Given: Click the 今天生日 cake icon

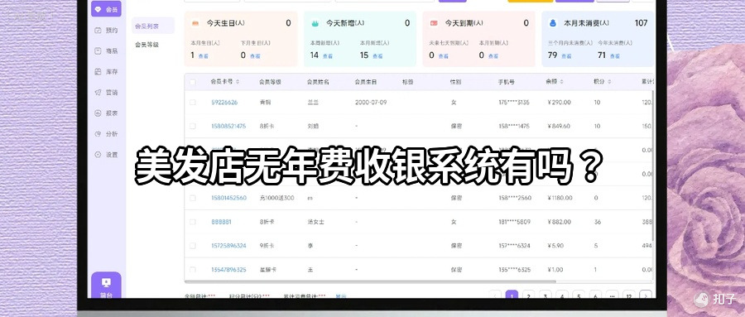Looking at the screenshot, I should pos(195,23).
